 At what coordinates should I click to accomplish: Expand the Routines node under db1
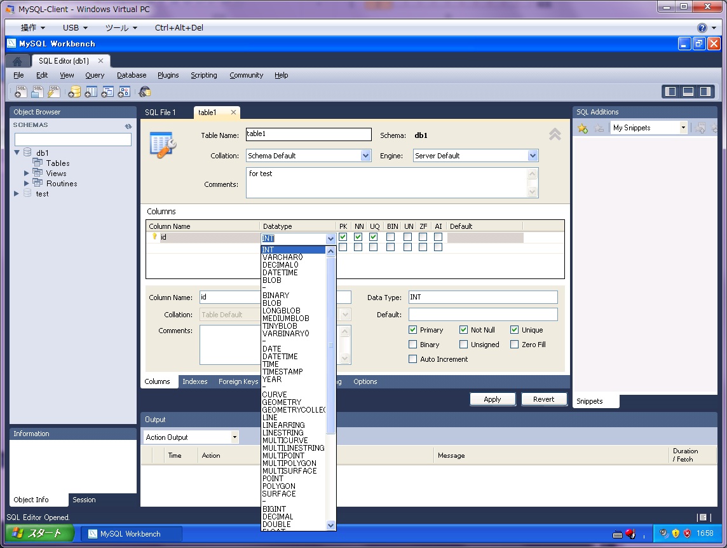27,183
